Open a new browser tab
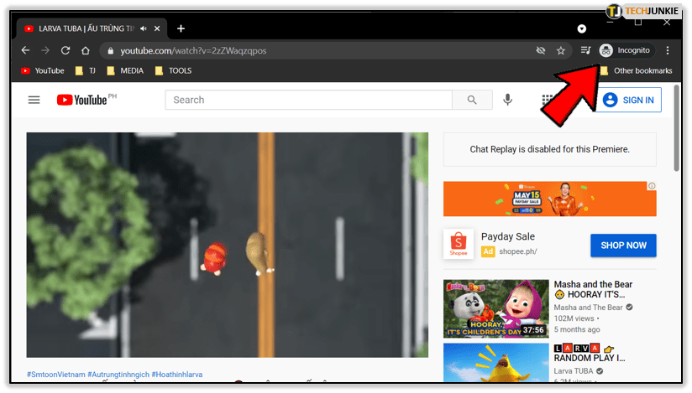The width and height of the screenshot is (692, 393). (181, 28)
